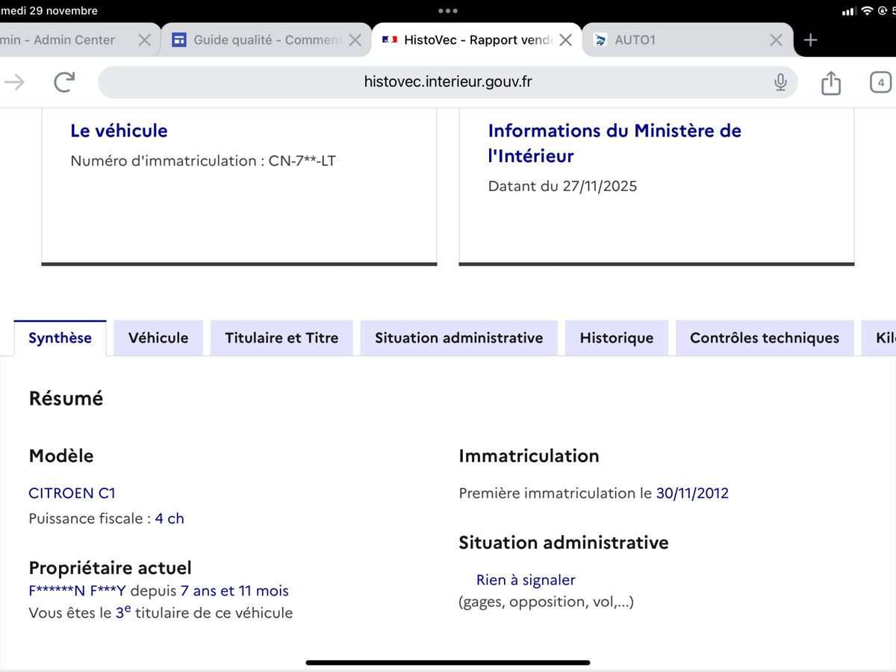Tap the Résumé heading
The height and width of the screenshot is (672, 896).
point(66,398)
